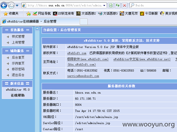
Task: Click the compatibility view page icon
Action: [111, 5]
